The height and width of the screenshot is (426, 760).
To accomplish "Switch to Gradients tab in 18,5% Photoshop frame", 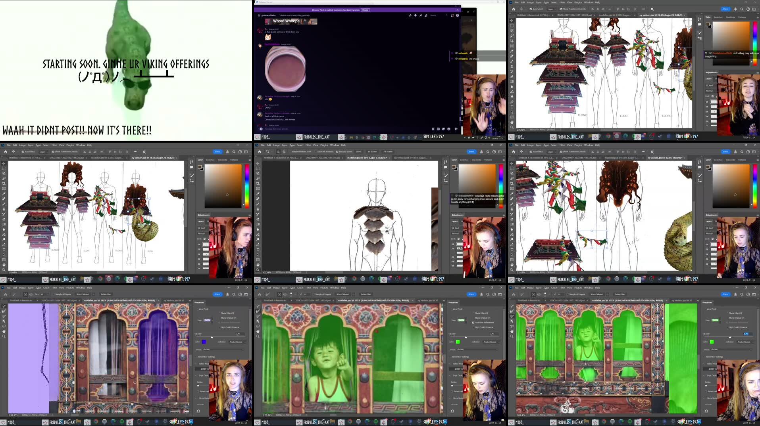I will pos(222,160).
